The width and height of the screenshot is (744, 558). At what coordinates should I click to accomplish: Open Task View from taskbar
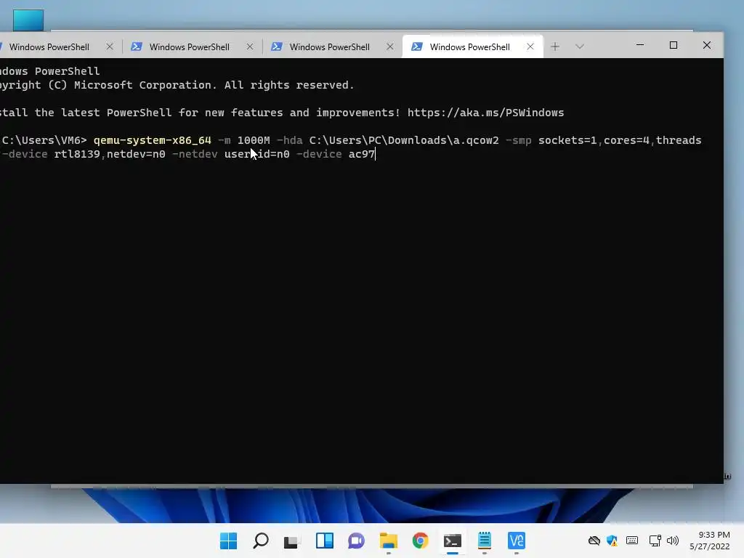tap(292, 541)
